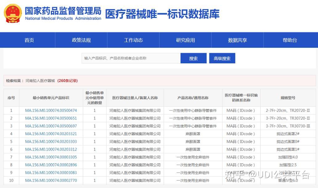318x188 pixels.
Task: Click the 最小销售单元中使用单元的数量 header
Action: pyautogui.click(x=94, y=98)
